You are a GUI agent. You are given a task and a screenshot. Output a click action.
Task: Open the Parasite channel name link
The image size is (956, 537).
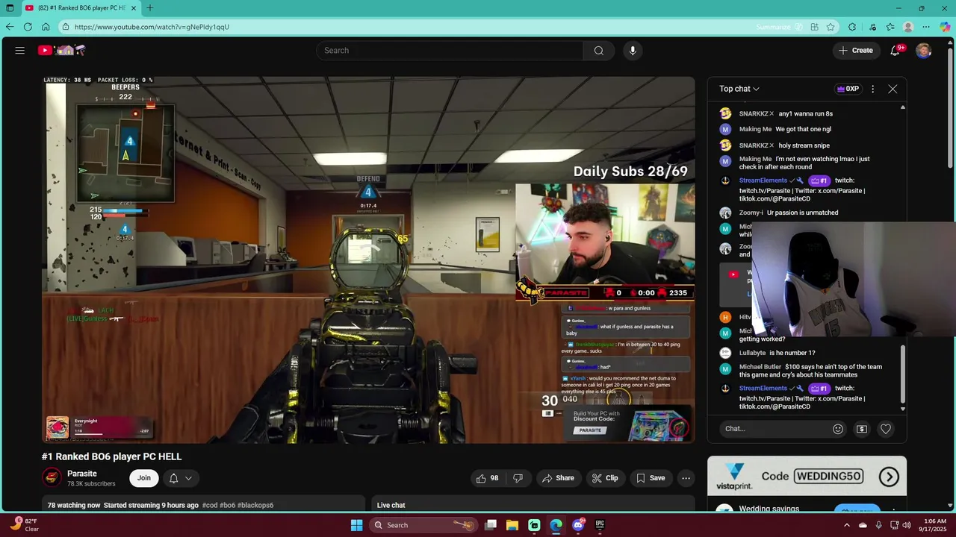tap(82, 474)
